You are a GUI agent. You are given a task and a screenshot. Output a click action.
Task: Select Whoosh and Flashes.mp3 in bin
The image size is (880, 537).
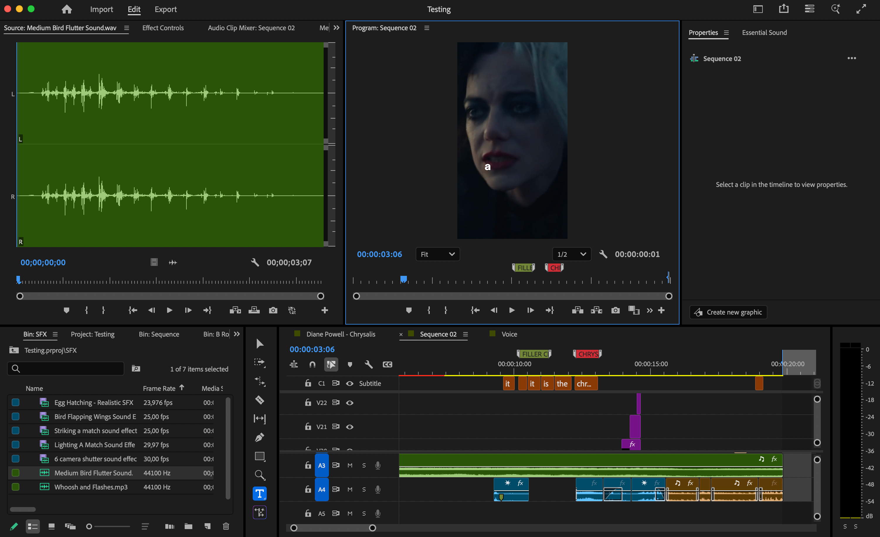tap(91, 487)
